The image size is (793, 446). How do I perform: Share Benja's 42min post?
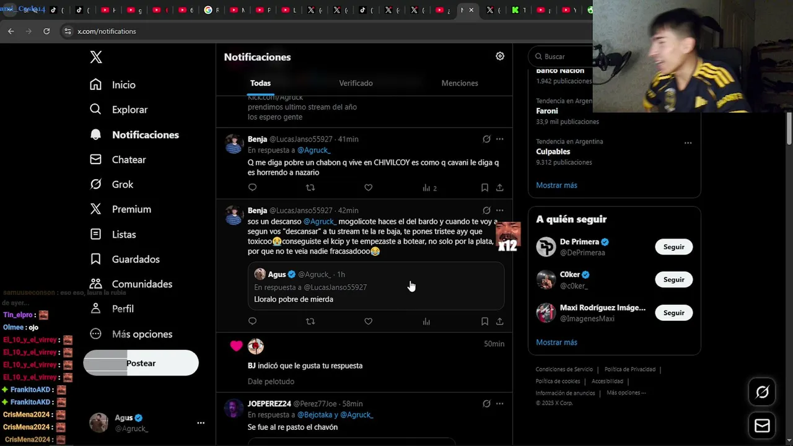click(x=499, y=321)
